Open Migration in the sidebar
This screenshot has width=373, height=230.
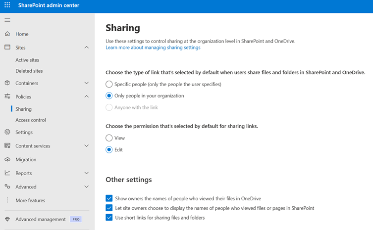coord(26,159)
